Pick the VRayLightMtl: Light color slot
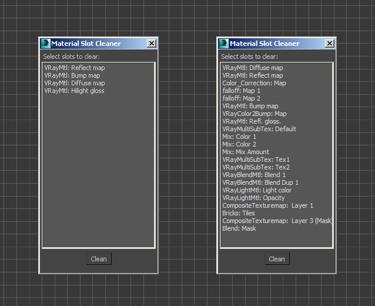Image resolution: width=375 pixels, height=306 pixels. 257,190
